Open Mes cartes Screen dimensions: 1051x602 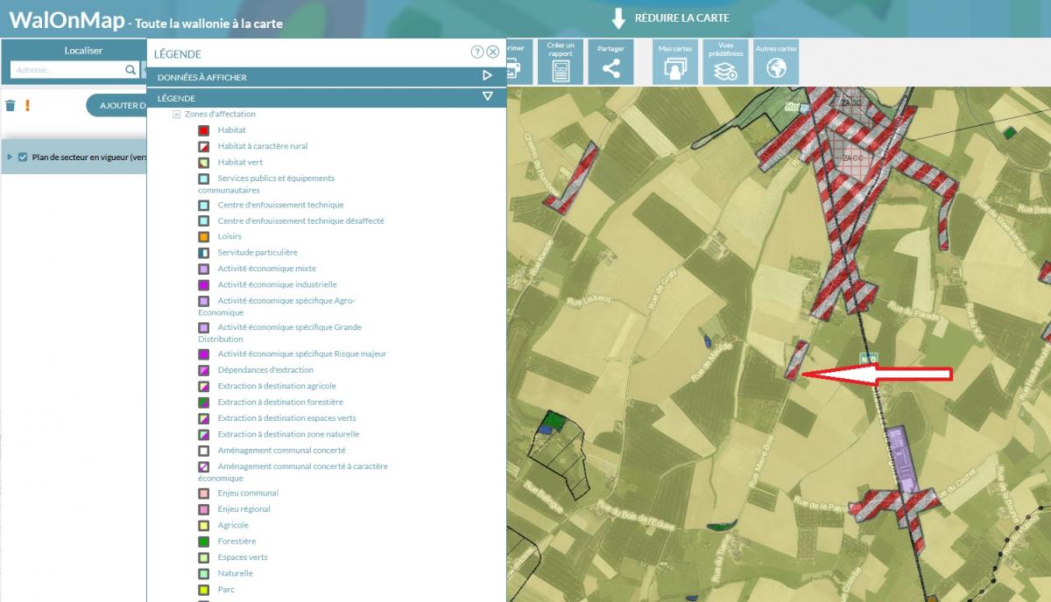pyautogui.click(x=675, y=61)
